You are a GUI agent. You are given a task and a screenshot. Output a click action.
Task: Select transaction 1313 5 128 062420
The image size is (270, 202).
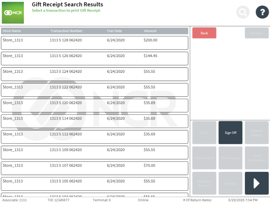click(x=94, y=43)
